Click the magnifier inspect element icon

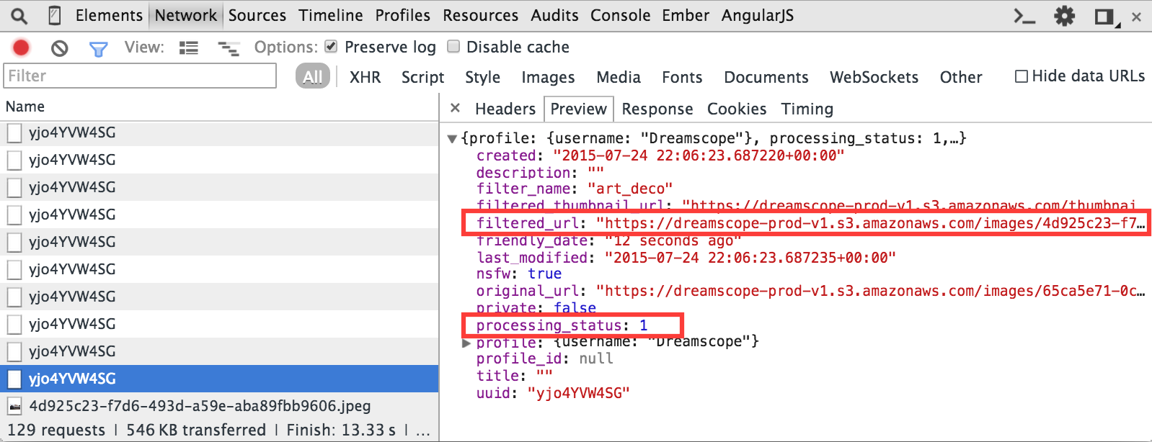(19, 16)
